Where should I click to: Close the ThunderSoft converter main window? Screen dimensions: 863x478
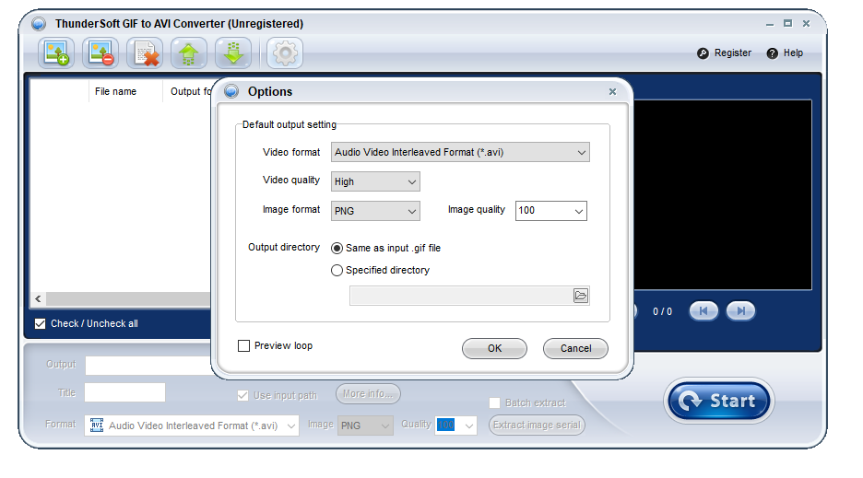coord(807,24)
